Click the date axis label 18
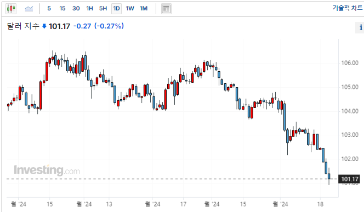The height and width of the screenshot is (212, 364). 320,204
